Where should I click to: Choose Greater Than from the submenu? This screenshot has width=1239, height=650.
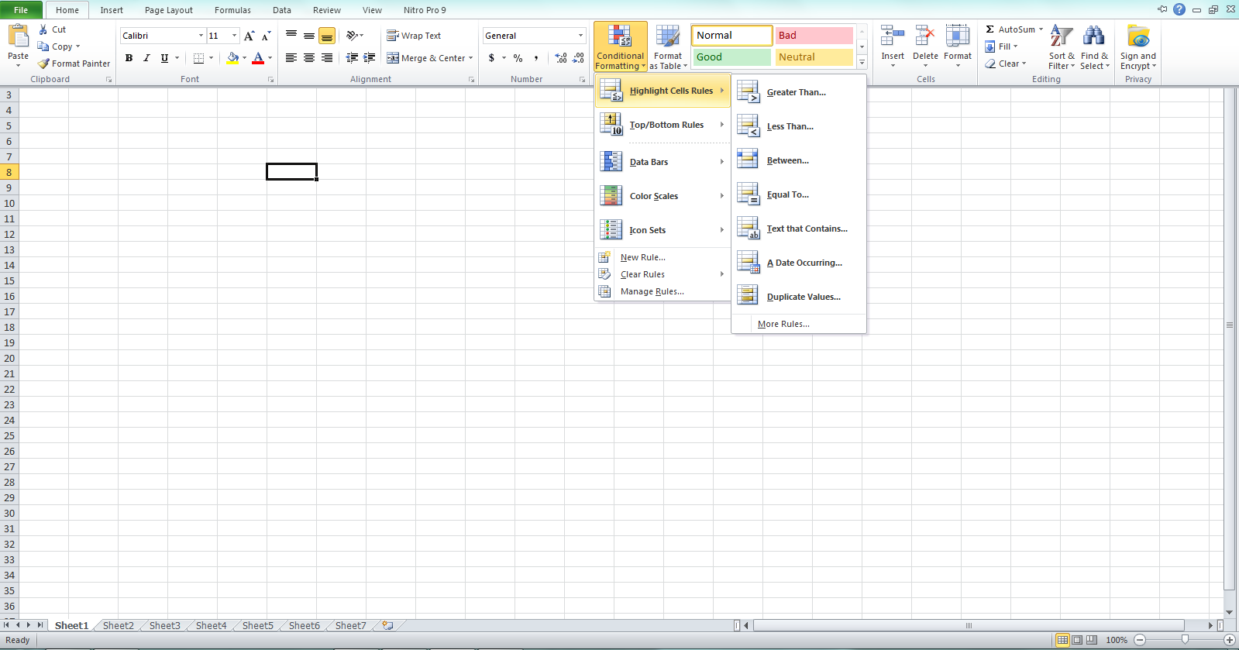click(796, 92)
